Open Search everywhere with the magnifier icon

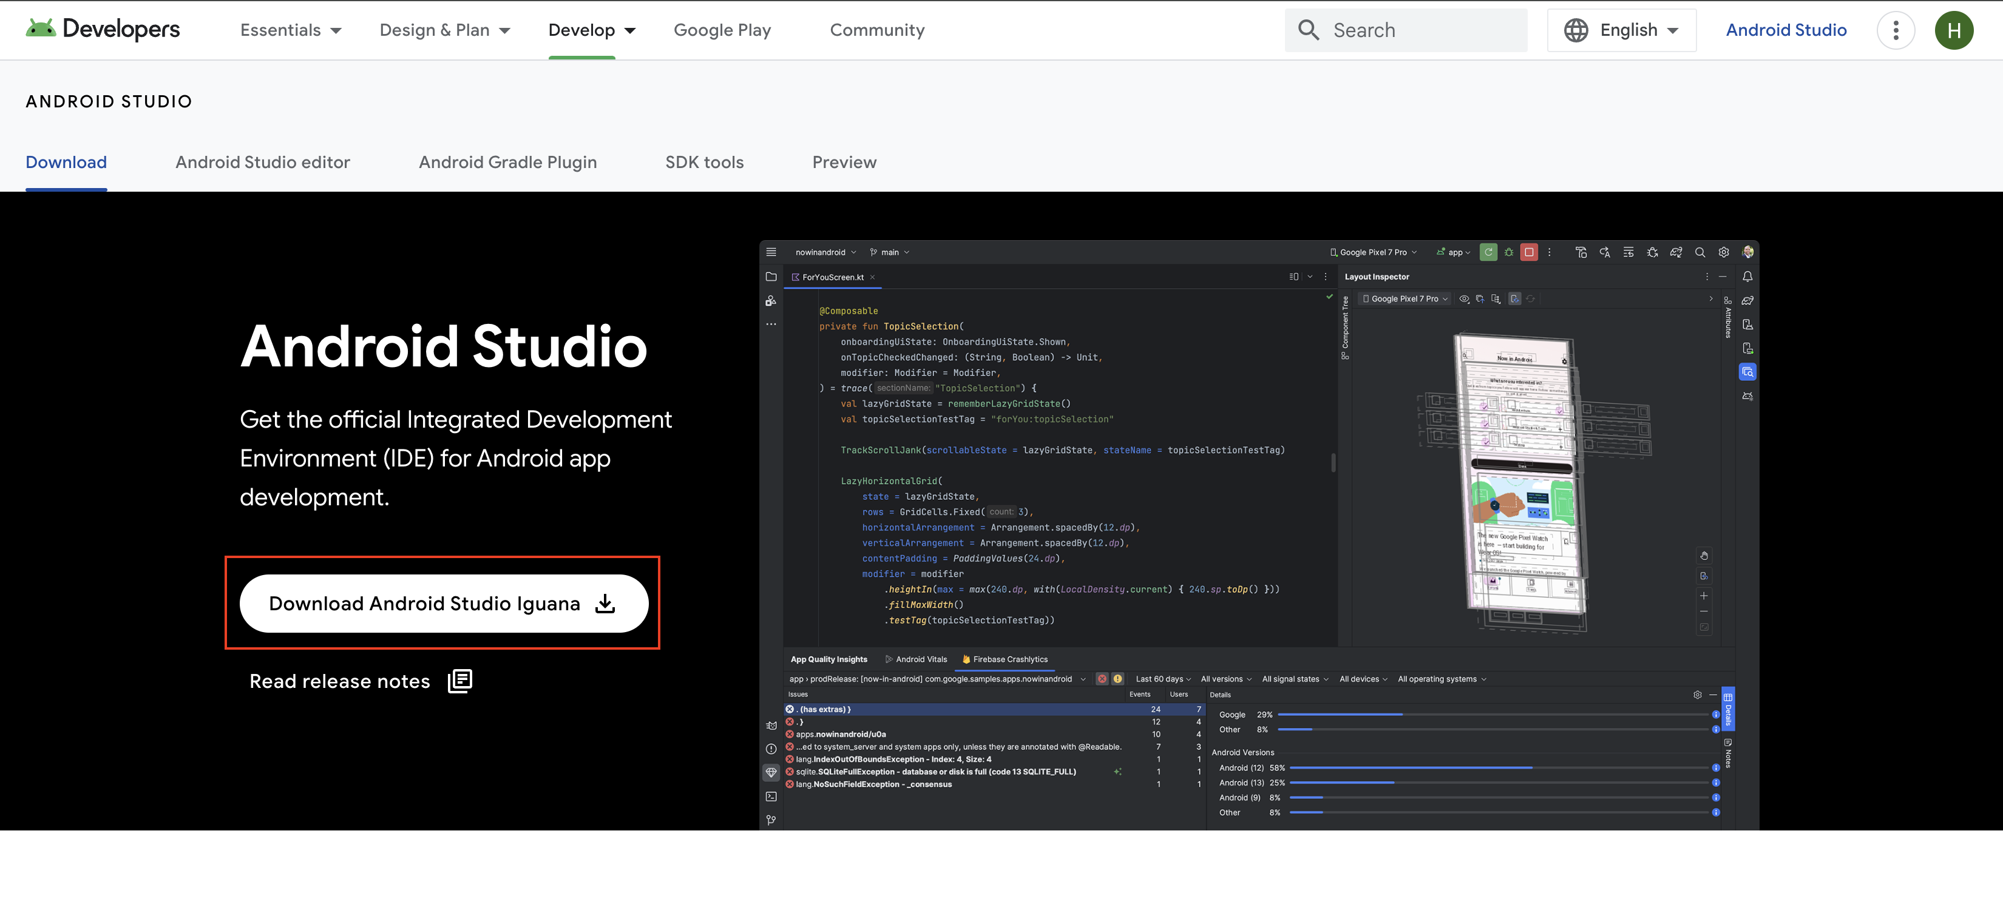coord(1701,252)
